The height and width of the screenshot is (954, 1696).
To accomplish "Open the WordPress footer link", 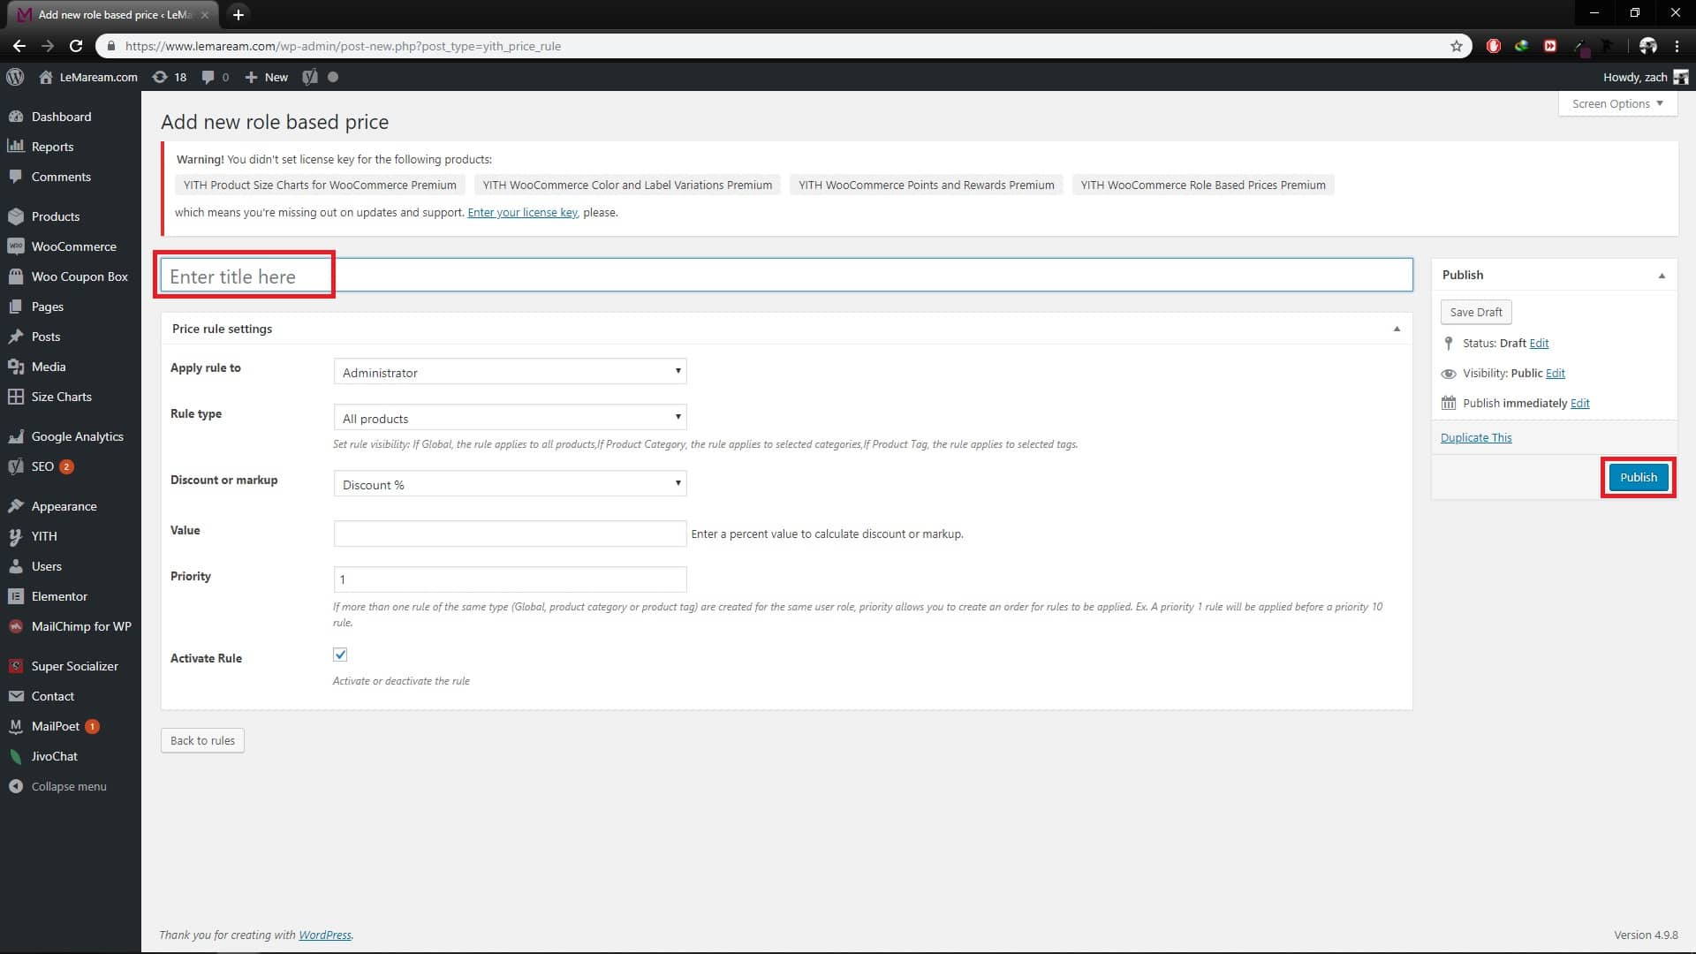I will click(324, 935).
